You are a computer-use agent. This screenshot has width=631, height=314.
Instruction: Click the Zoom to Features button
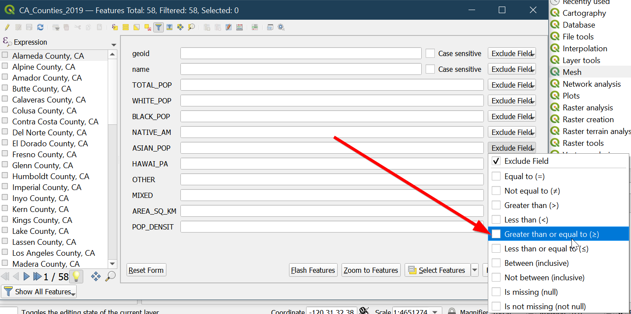(x=370, y=270)
